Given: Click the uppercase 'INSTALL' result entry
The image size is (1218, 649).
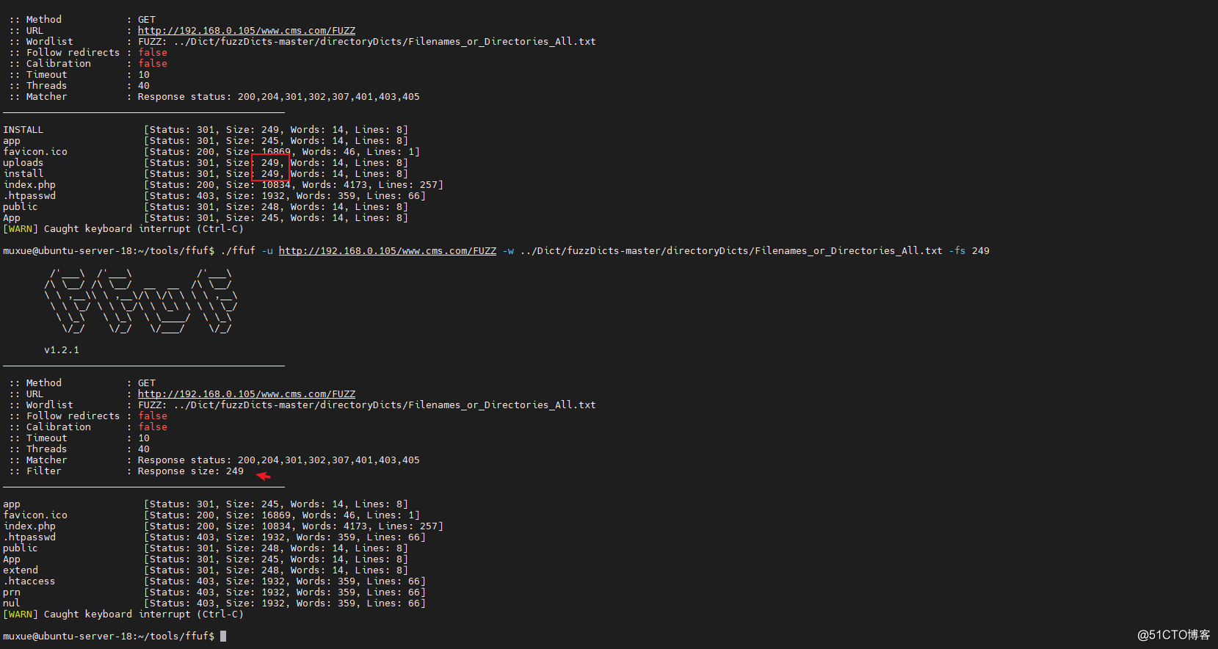Looking at the screenshot, I should (23, 130).
